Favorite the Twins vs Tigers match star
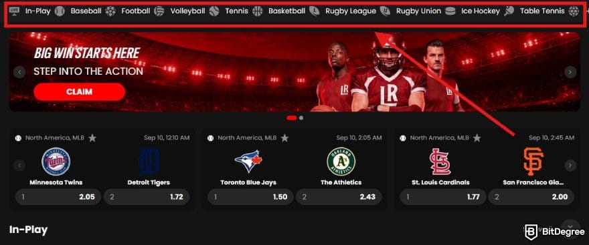This screenshot has height=245, width=589. coord(92,138)
